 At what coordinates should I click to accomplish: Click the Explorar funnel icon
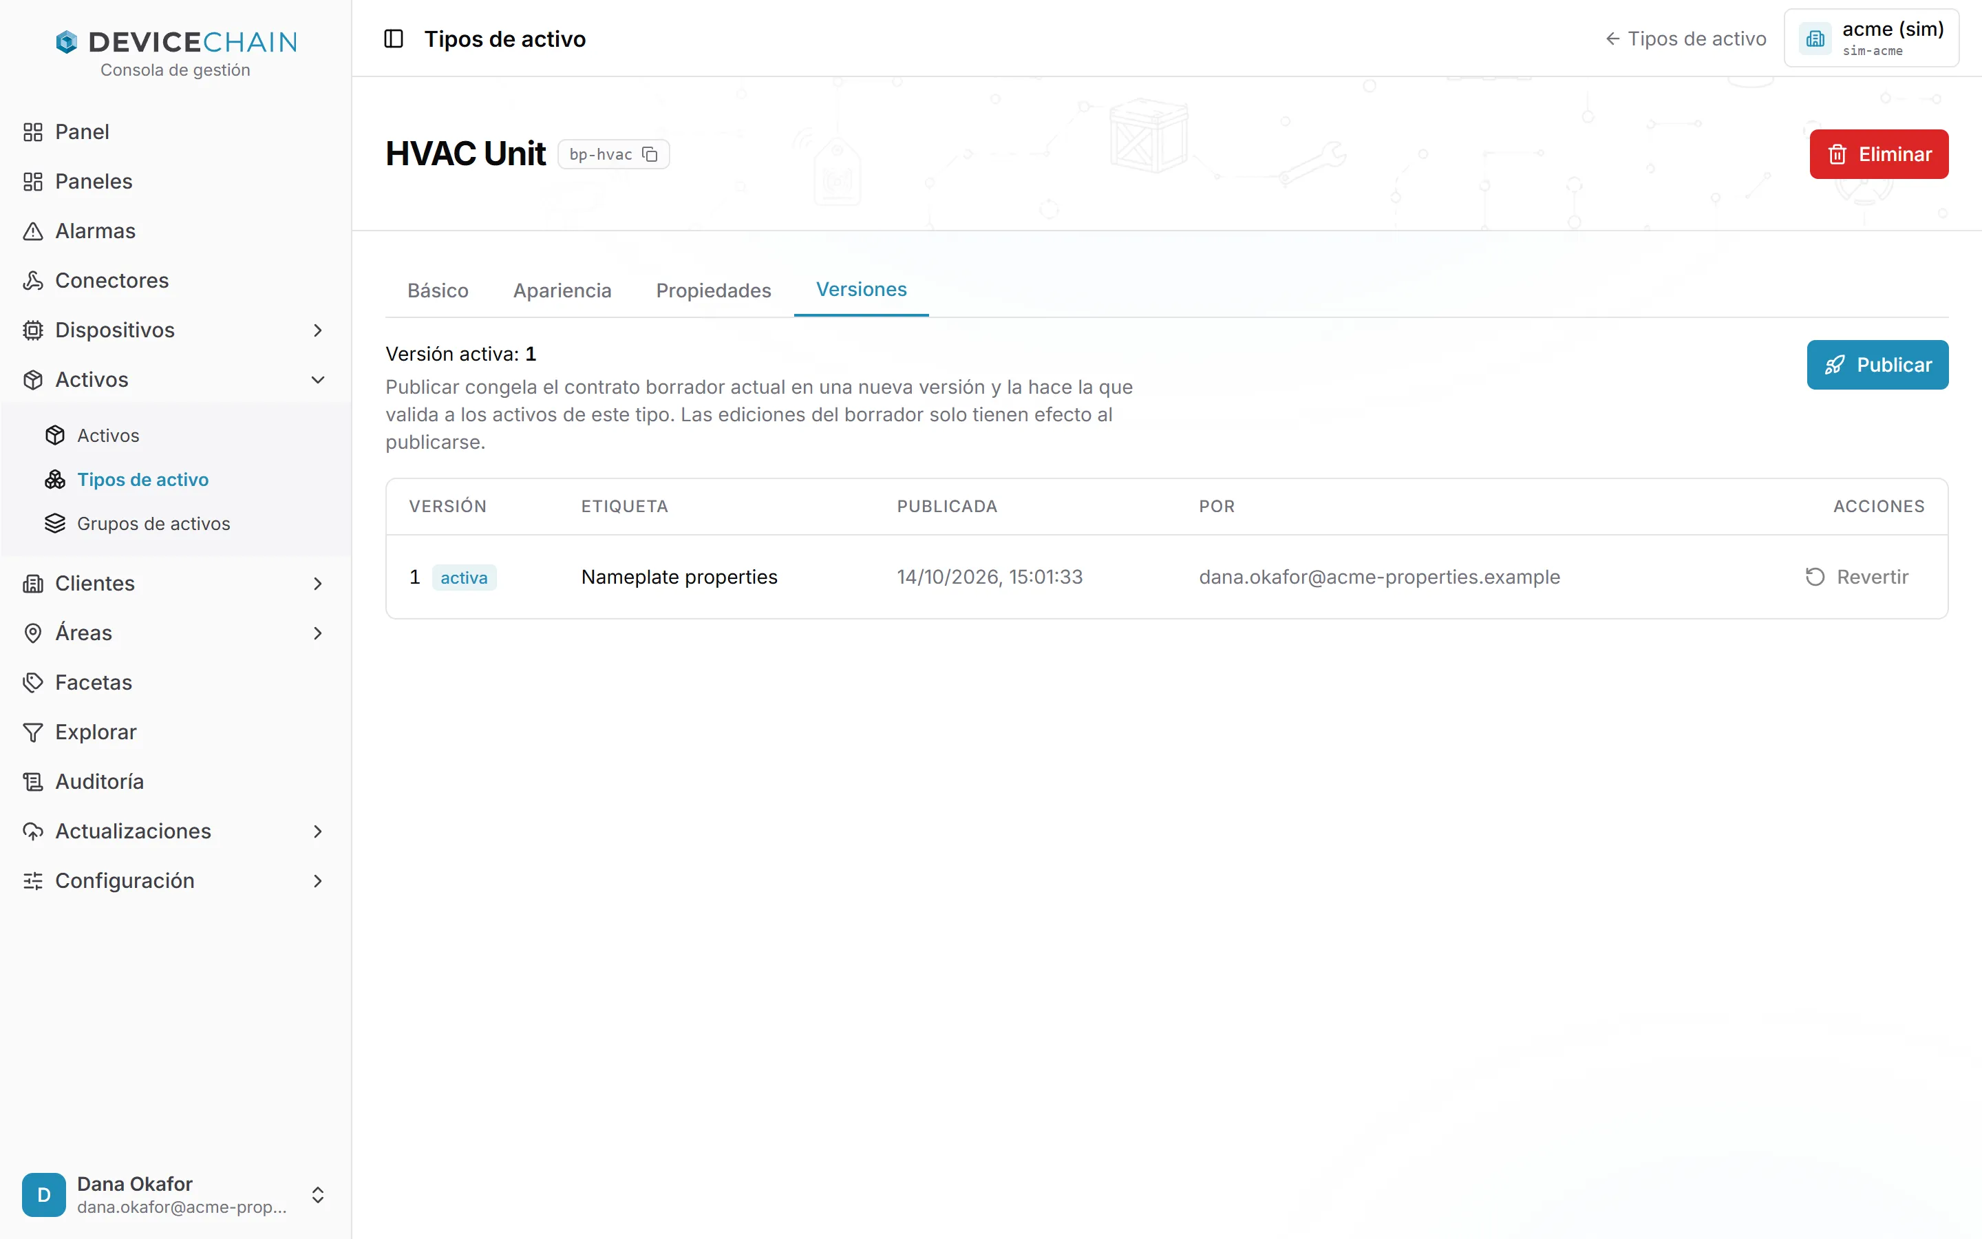(33, 732)
